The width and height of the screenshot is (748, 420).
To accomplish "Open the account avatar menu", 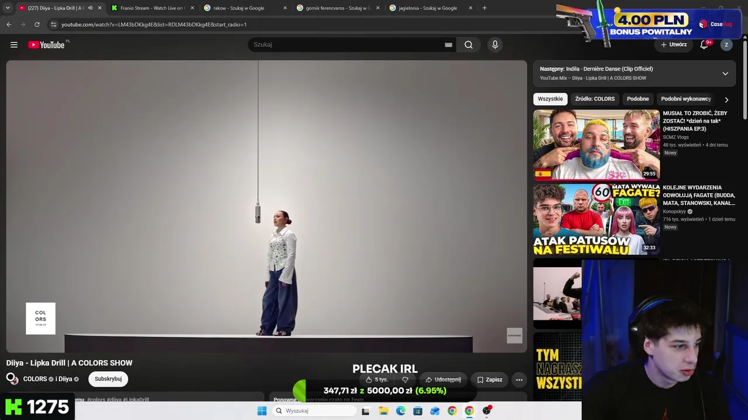I will point(726,45).
